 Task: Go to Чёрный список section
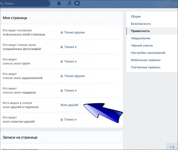pyautogui.click(x=142, y=46)
